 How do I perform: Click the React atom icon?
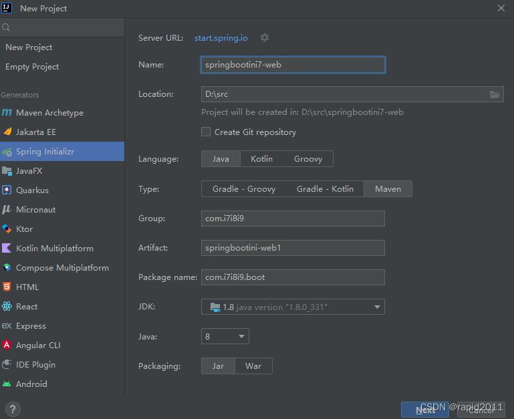click(x=7, y=306)
